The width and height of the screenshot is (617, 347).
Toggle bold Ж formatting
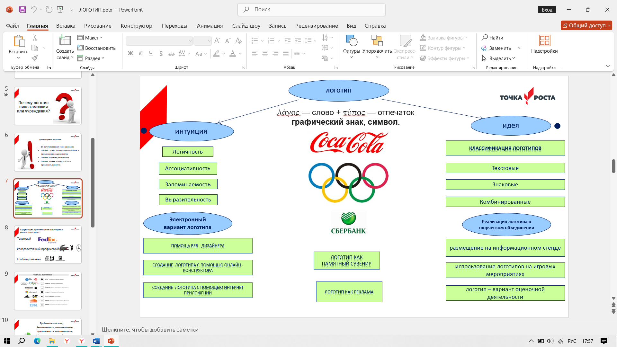pyautogui.click(x=130, y=54)
